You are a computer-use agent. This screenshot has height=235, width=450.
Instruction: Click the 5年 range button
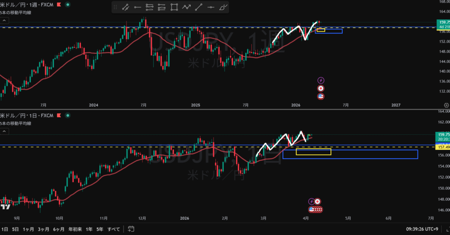[x=100, y=229]
